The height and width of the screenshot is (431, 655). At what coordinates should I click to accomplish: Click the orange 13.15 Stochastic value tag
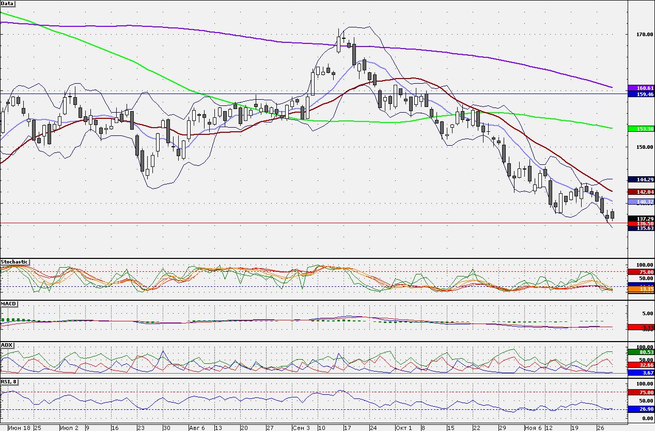pos(641,290)
